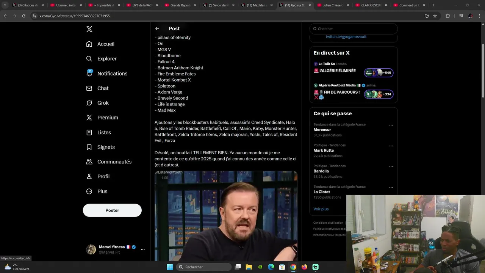
Task: Open tab search dropdown at browser top-left
Action: pos(5,5)
